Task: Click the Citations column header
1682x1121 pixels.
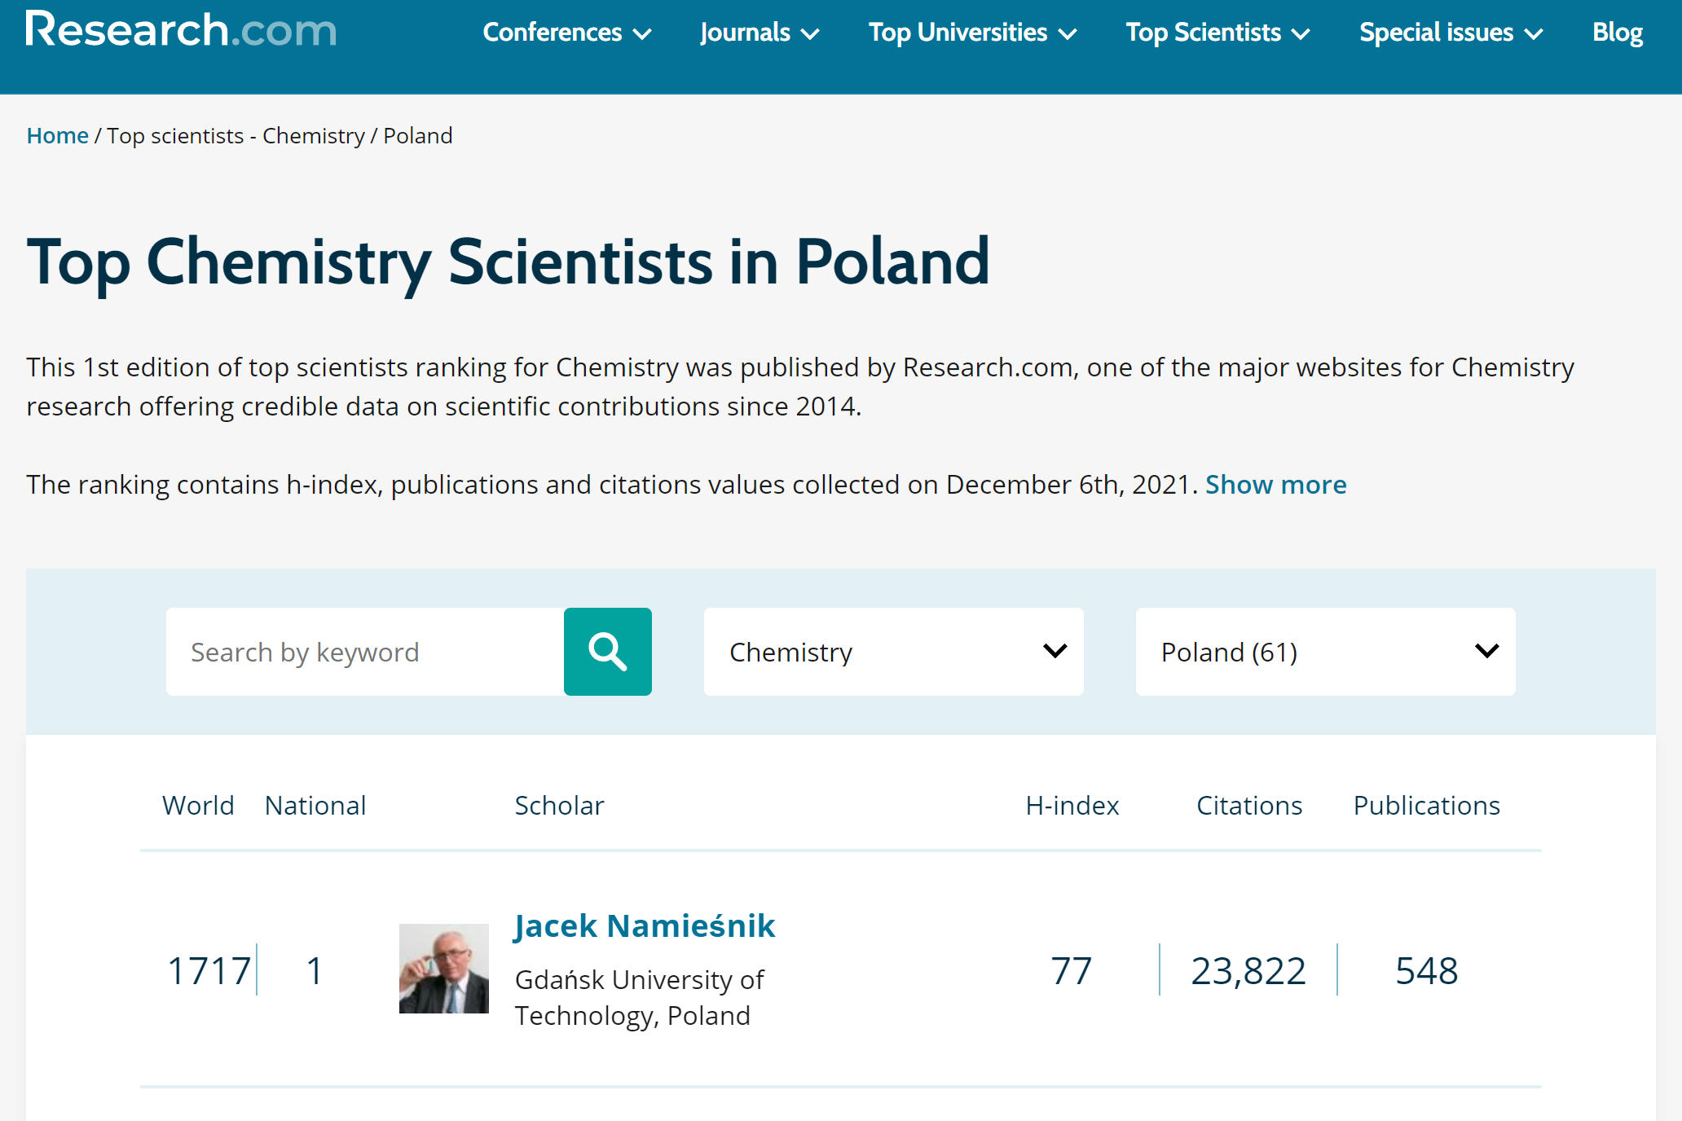Action: (x=1248, y=806)
